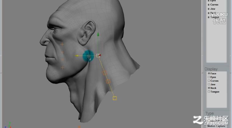The height and width of the screenshot is (128, 232).
Task: Select the yellow square control at neck base
Action: coord(115,98)
